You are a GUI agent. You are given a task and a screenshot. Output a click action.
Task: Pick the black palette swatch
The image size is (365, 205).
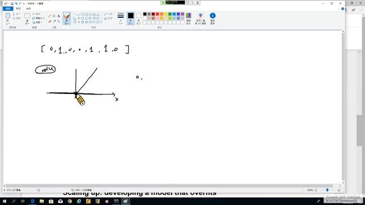(145, 14)
